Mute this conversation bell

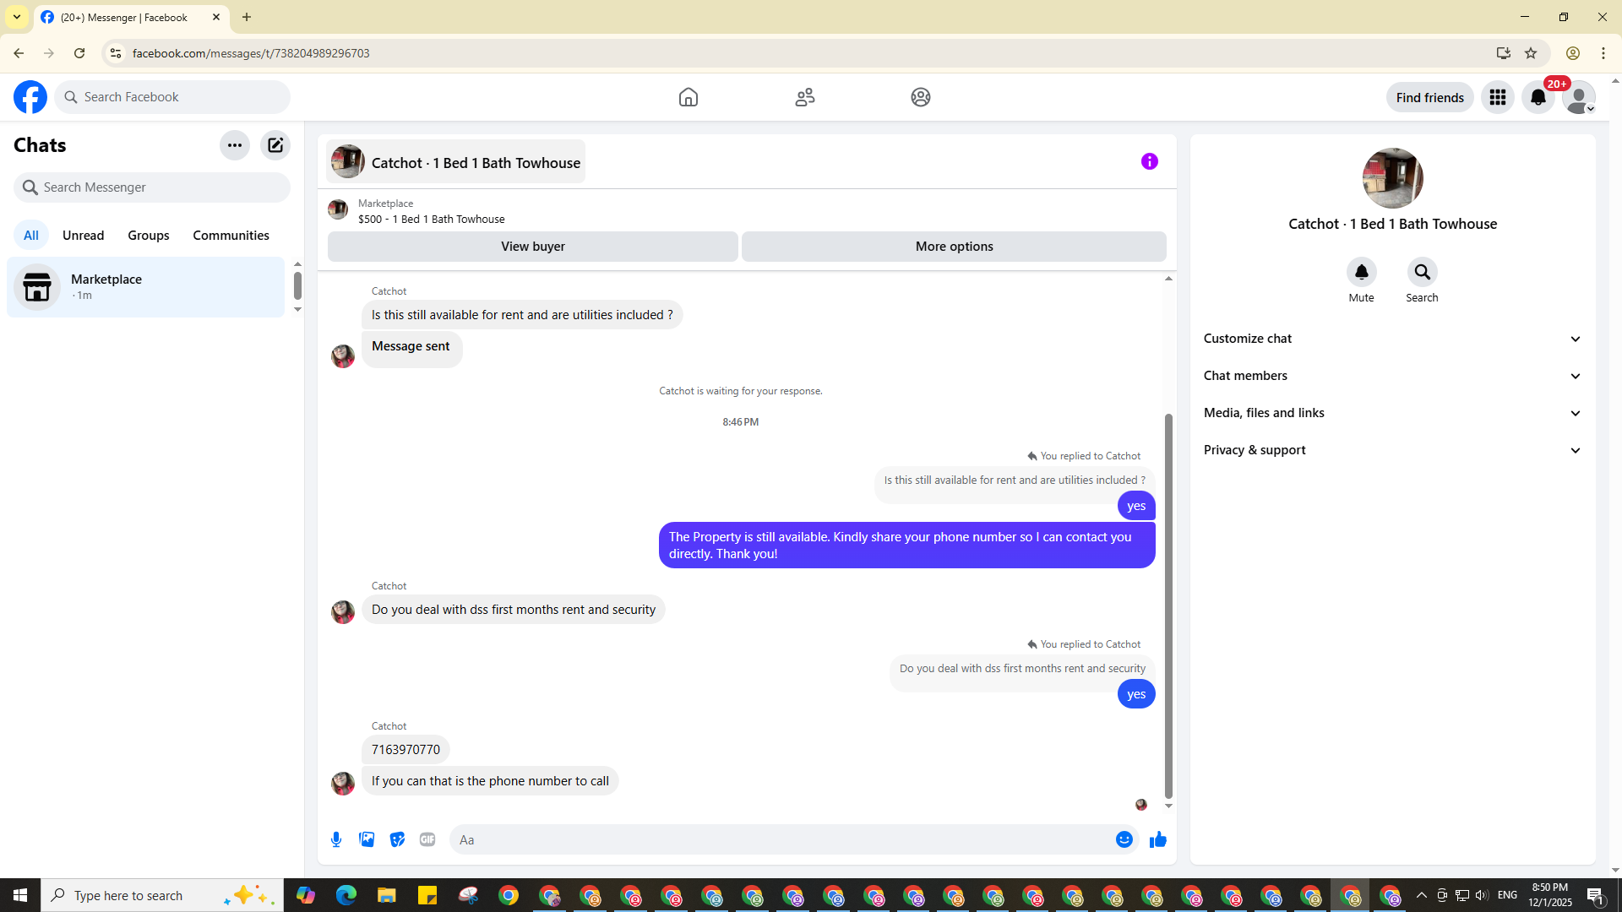(1361, 272)
